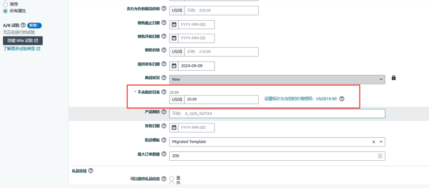
Task: Click the 卖方允许的最高价格 input field
Action: tap(222, 11)
